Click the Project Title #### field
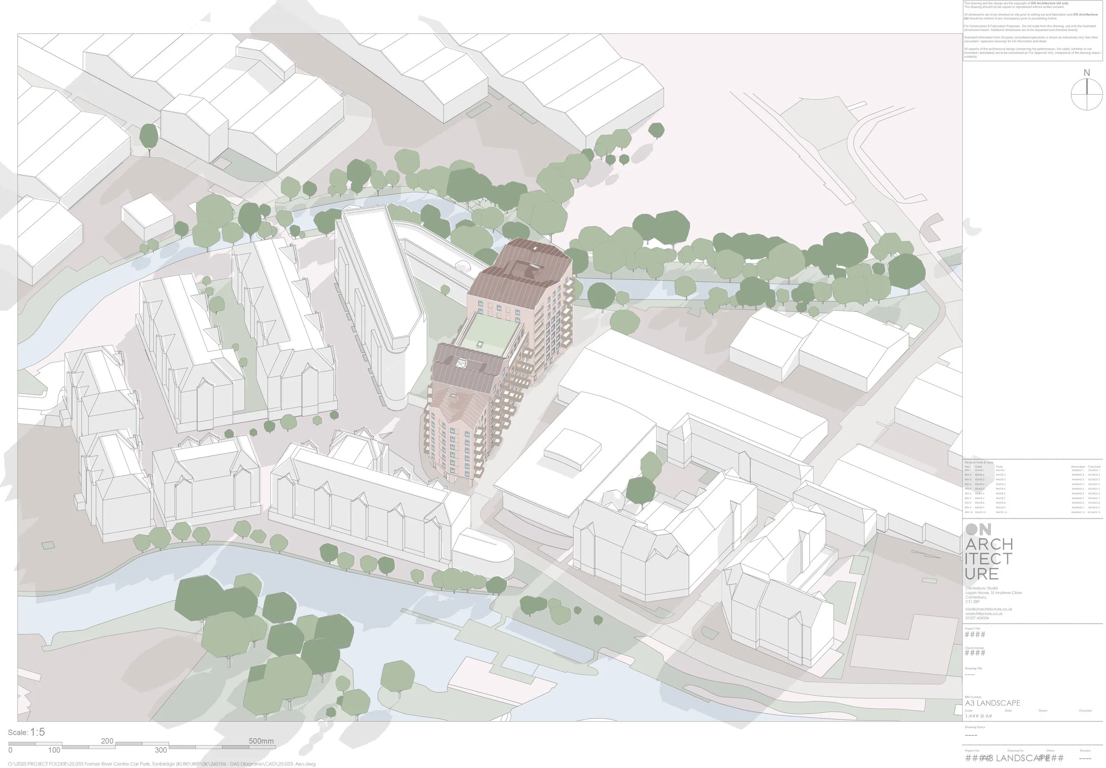Image resolution: width=1106 pixels, height=768 pixels. [x=975, y=634]
